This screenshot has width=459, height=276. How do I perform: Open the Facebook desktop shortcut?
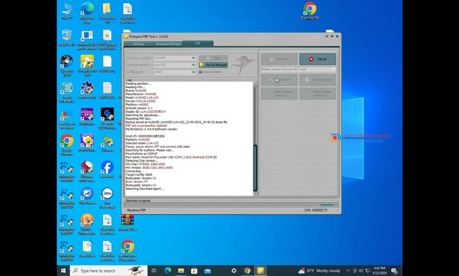(107, 169)
